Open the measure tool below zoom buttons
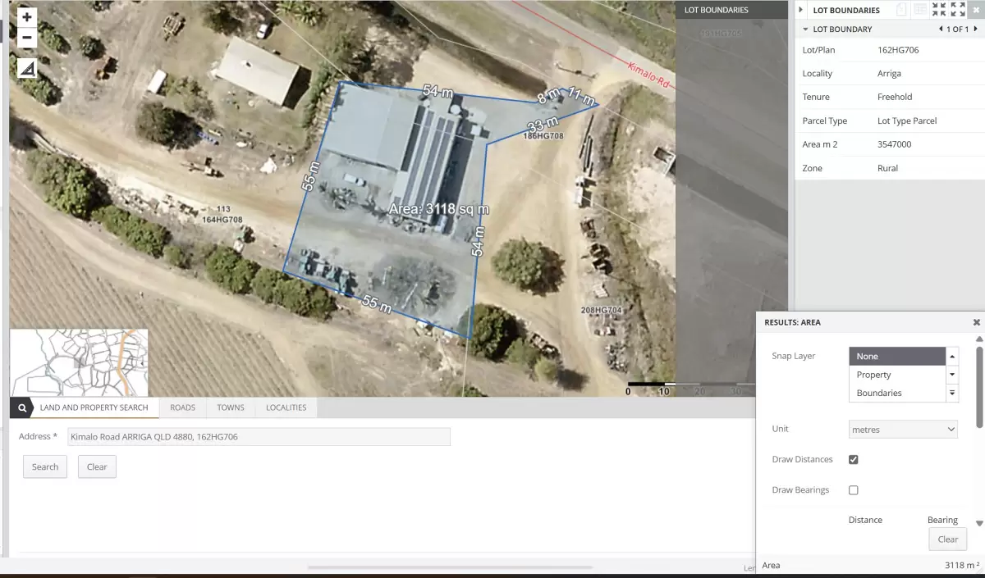 pos(27,68)
